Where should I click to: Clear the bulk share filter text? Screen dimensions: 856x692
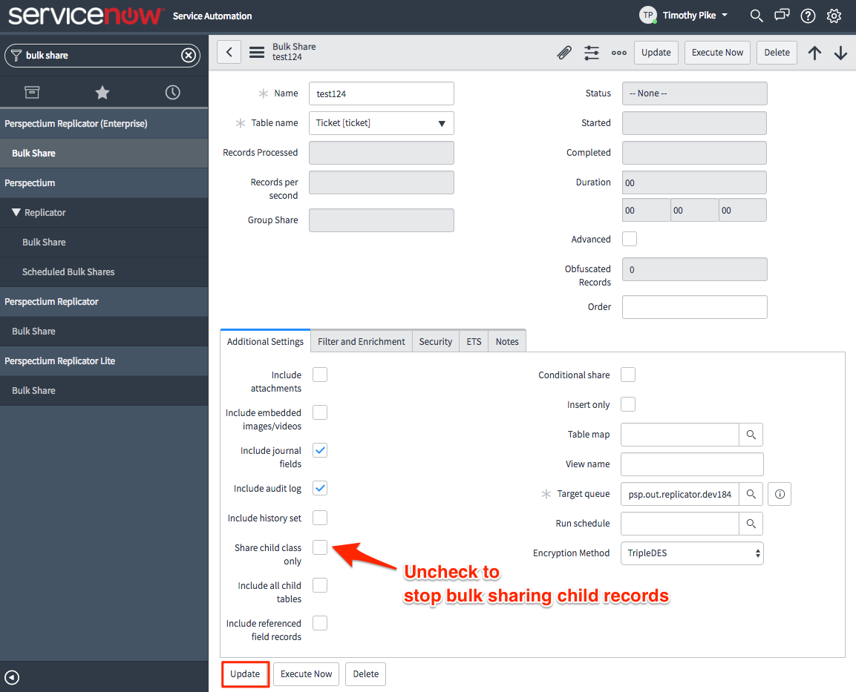[x=189, y=55]
